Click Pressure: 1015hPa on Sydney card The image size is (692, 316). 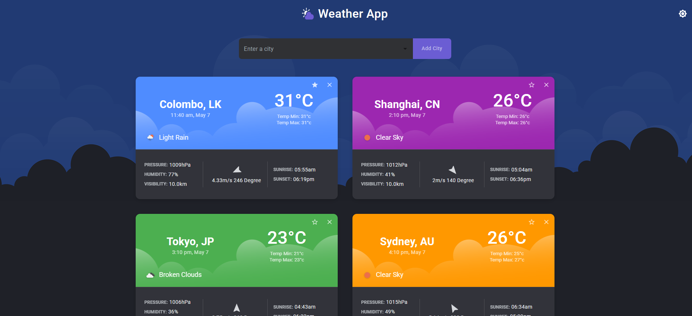coord(384,302)
